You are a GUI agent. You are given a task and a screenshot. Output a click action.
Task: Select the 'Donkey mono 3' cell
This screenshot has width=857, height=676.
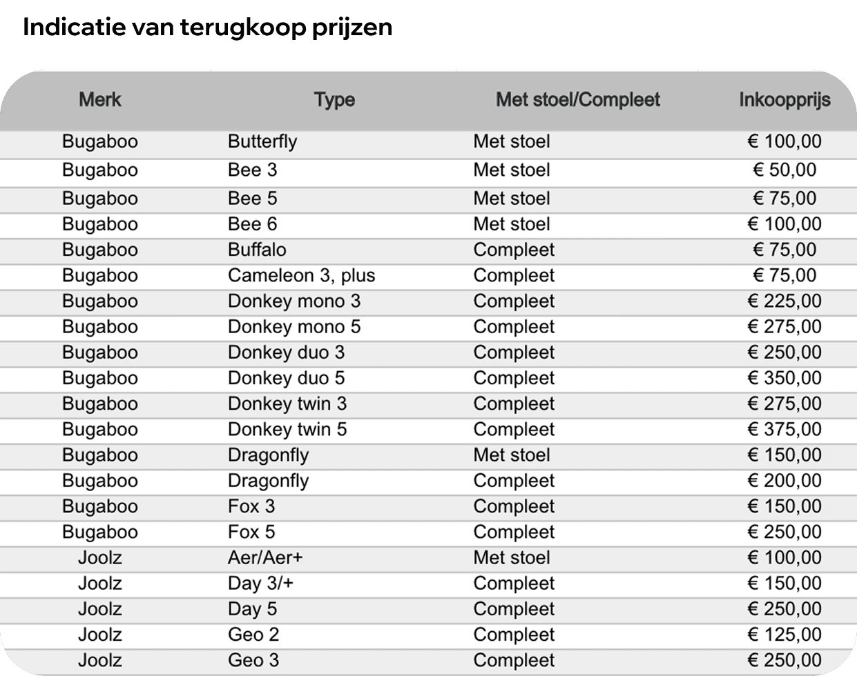[x=294, y=301]
